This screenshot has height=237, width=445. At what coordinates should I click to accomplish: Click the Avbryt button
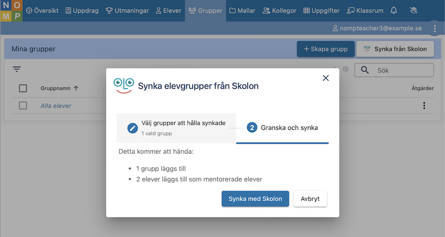point(310,199)
